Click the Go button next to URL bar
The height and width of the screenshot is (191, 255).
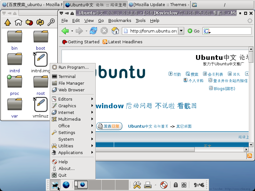tap(193, 31)
